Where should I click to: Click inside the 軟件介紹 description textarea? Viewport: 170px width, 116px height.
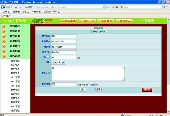click(x=87, y=73)
